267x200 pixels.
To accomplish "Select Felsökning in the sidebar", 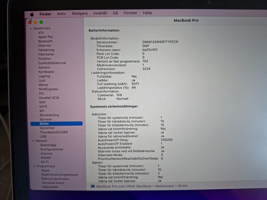I will (x=46, y=50).
